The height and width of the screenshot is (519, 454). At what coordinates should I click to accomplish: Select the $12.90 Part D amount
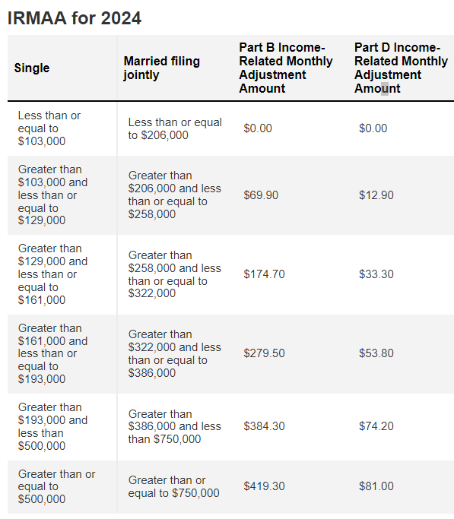[x=376, y=195]
